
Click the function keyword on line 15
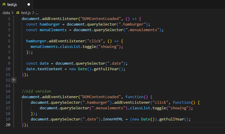click(x=134, y=97)
